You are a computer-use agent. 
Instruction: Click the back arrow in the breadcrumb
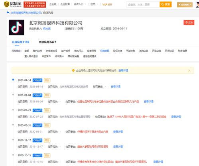[x=8, y=13]
